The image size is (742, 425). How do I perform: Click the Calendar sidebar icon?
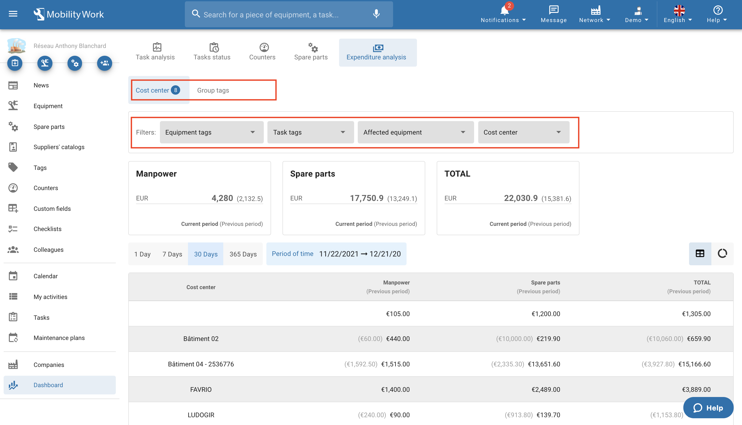(x=13, y=276)
